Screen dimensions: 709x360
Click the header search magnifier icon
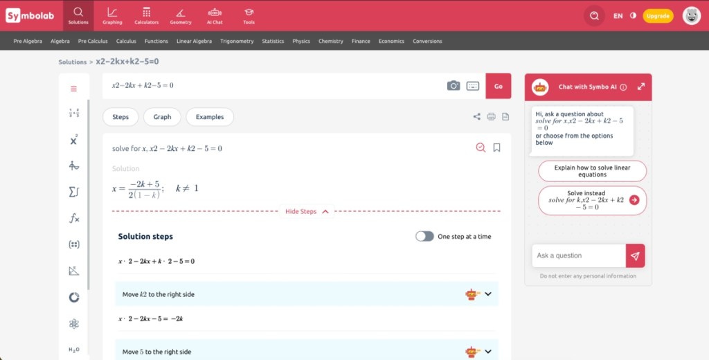[x=594, y=16]
